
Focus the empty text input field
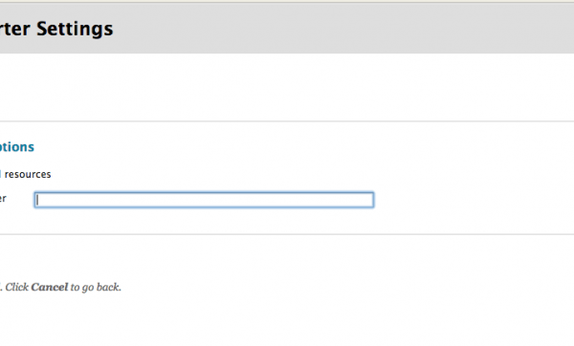coord(204,200)
